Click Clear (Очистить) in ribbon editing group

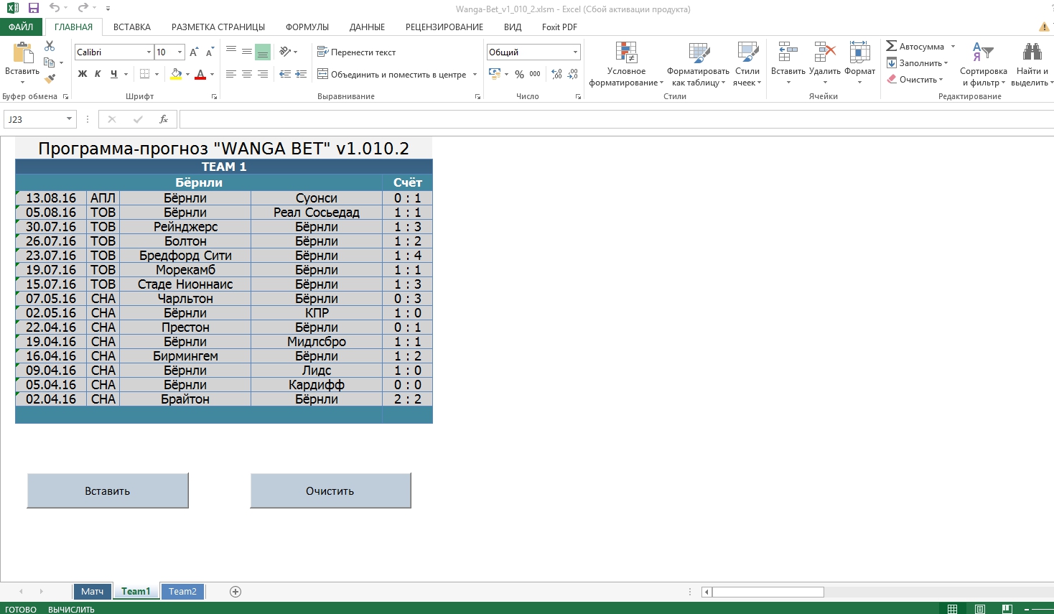click(x=915, y=80)
